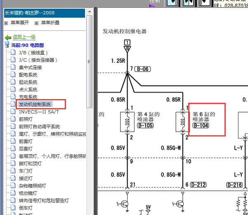Click the expand icon before 菜单展开
Screen dimensions: 248x215
point(6,23)
